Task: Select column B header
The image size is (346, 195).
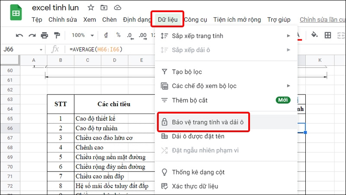Action: (x=61, y=60)
